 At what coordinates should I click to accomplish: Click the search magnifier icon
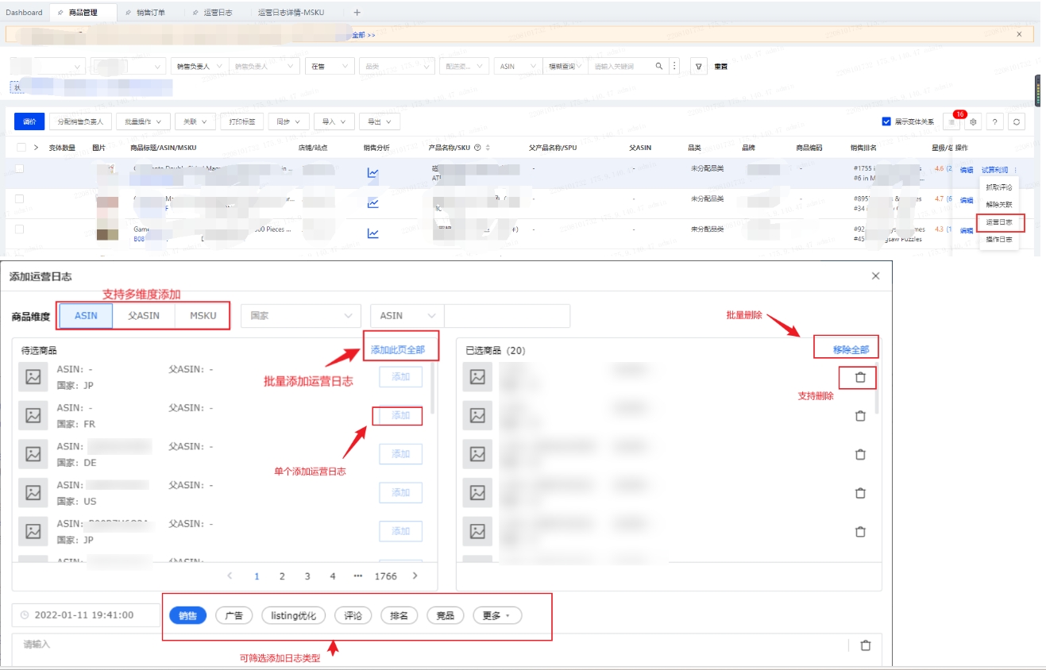pyautogui.click(x=659, y=67)
